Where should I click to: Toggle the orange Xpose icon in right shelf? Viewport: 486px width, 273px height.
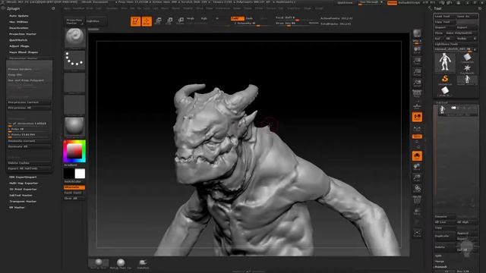pyautogui.click(x=417, y=156)
